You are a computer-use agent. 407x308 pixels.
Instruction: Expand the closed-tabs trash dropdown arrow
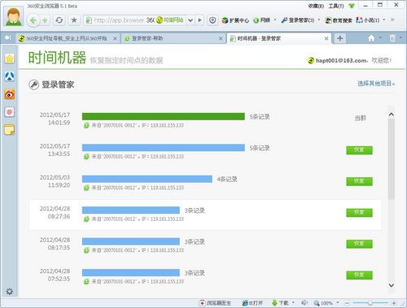pyautogui.click(x=400, y=37)
